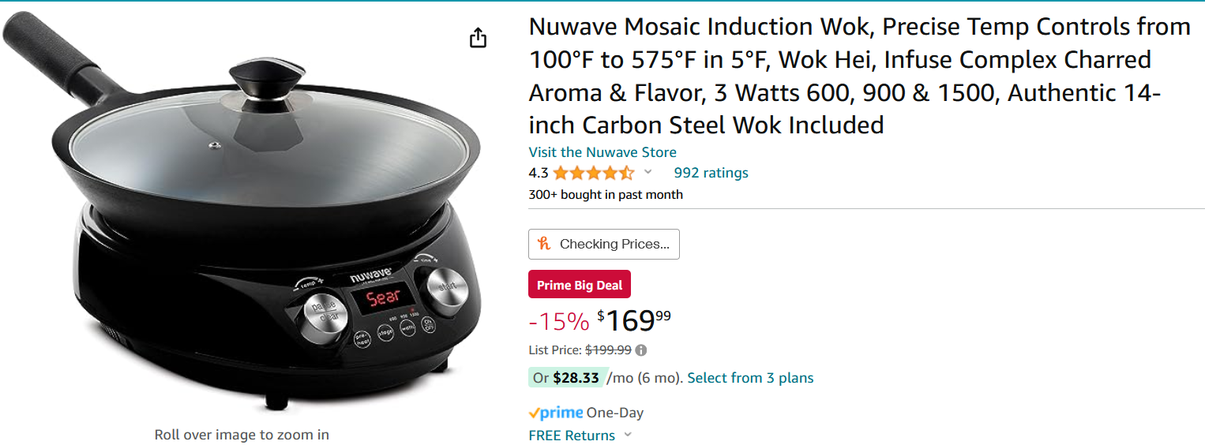The image size is (1205, 445).
Task: Click the Roll over image to zoom in caption
Action: (242, 435)
